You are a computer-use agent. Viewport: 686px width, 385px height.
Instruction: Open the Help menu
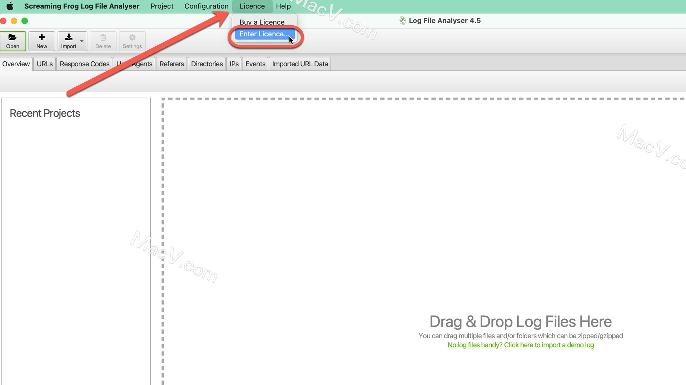pyautogui.click(x=283, y=6)
